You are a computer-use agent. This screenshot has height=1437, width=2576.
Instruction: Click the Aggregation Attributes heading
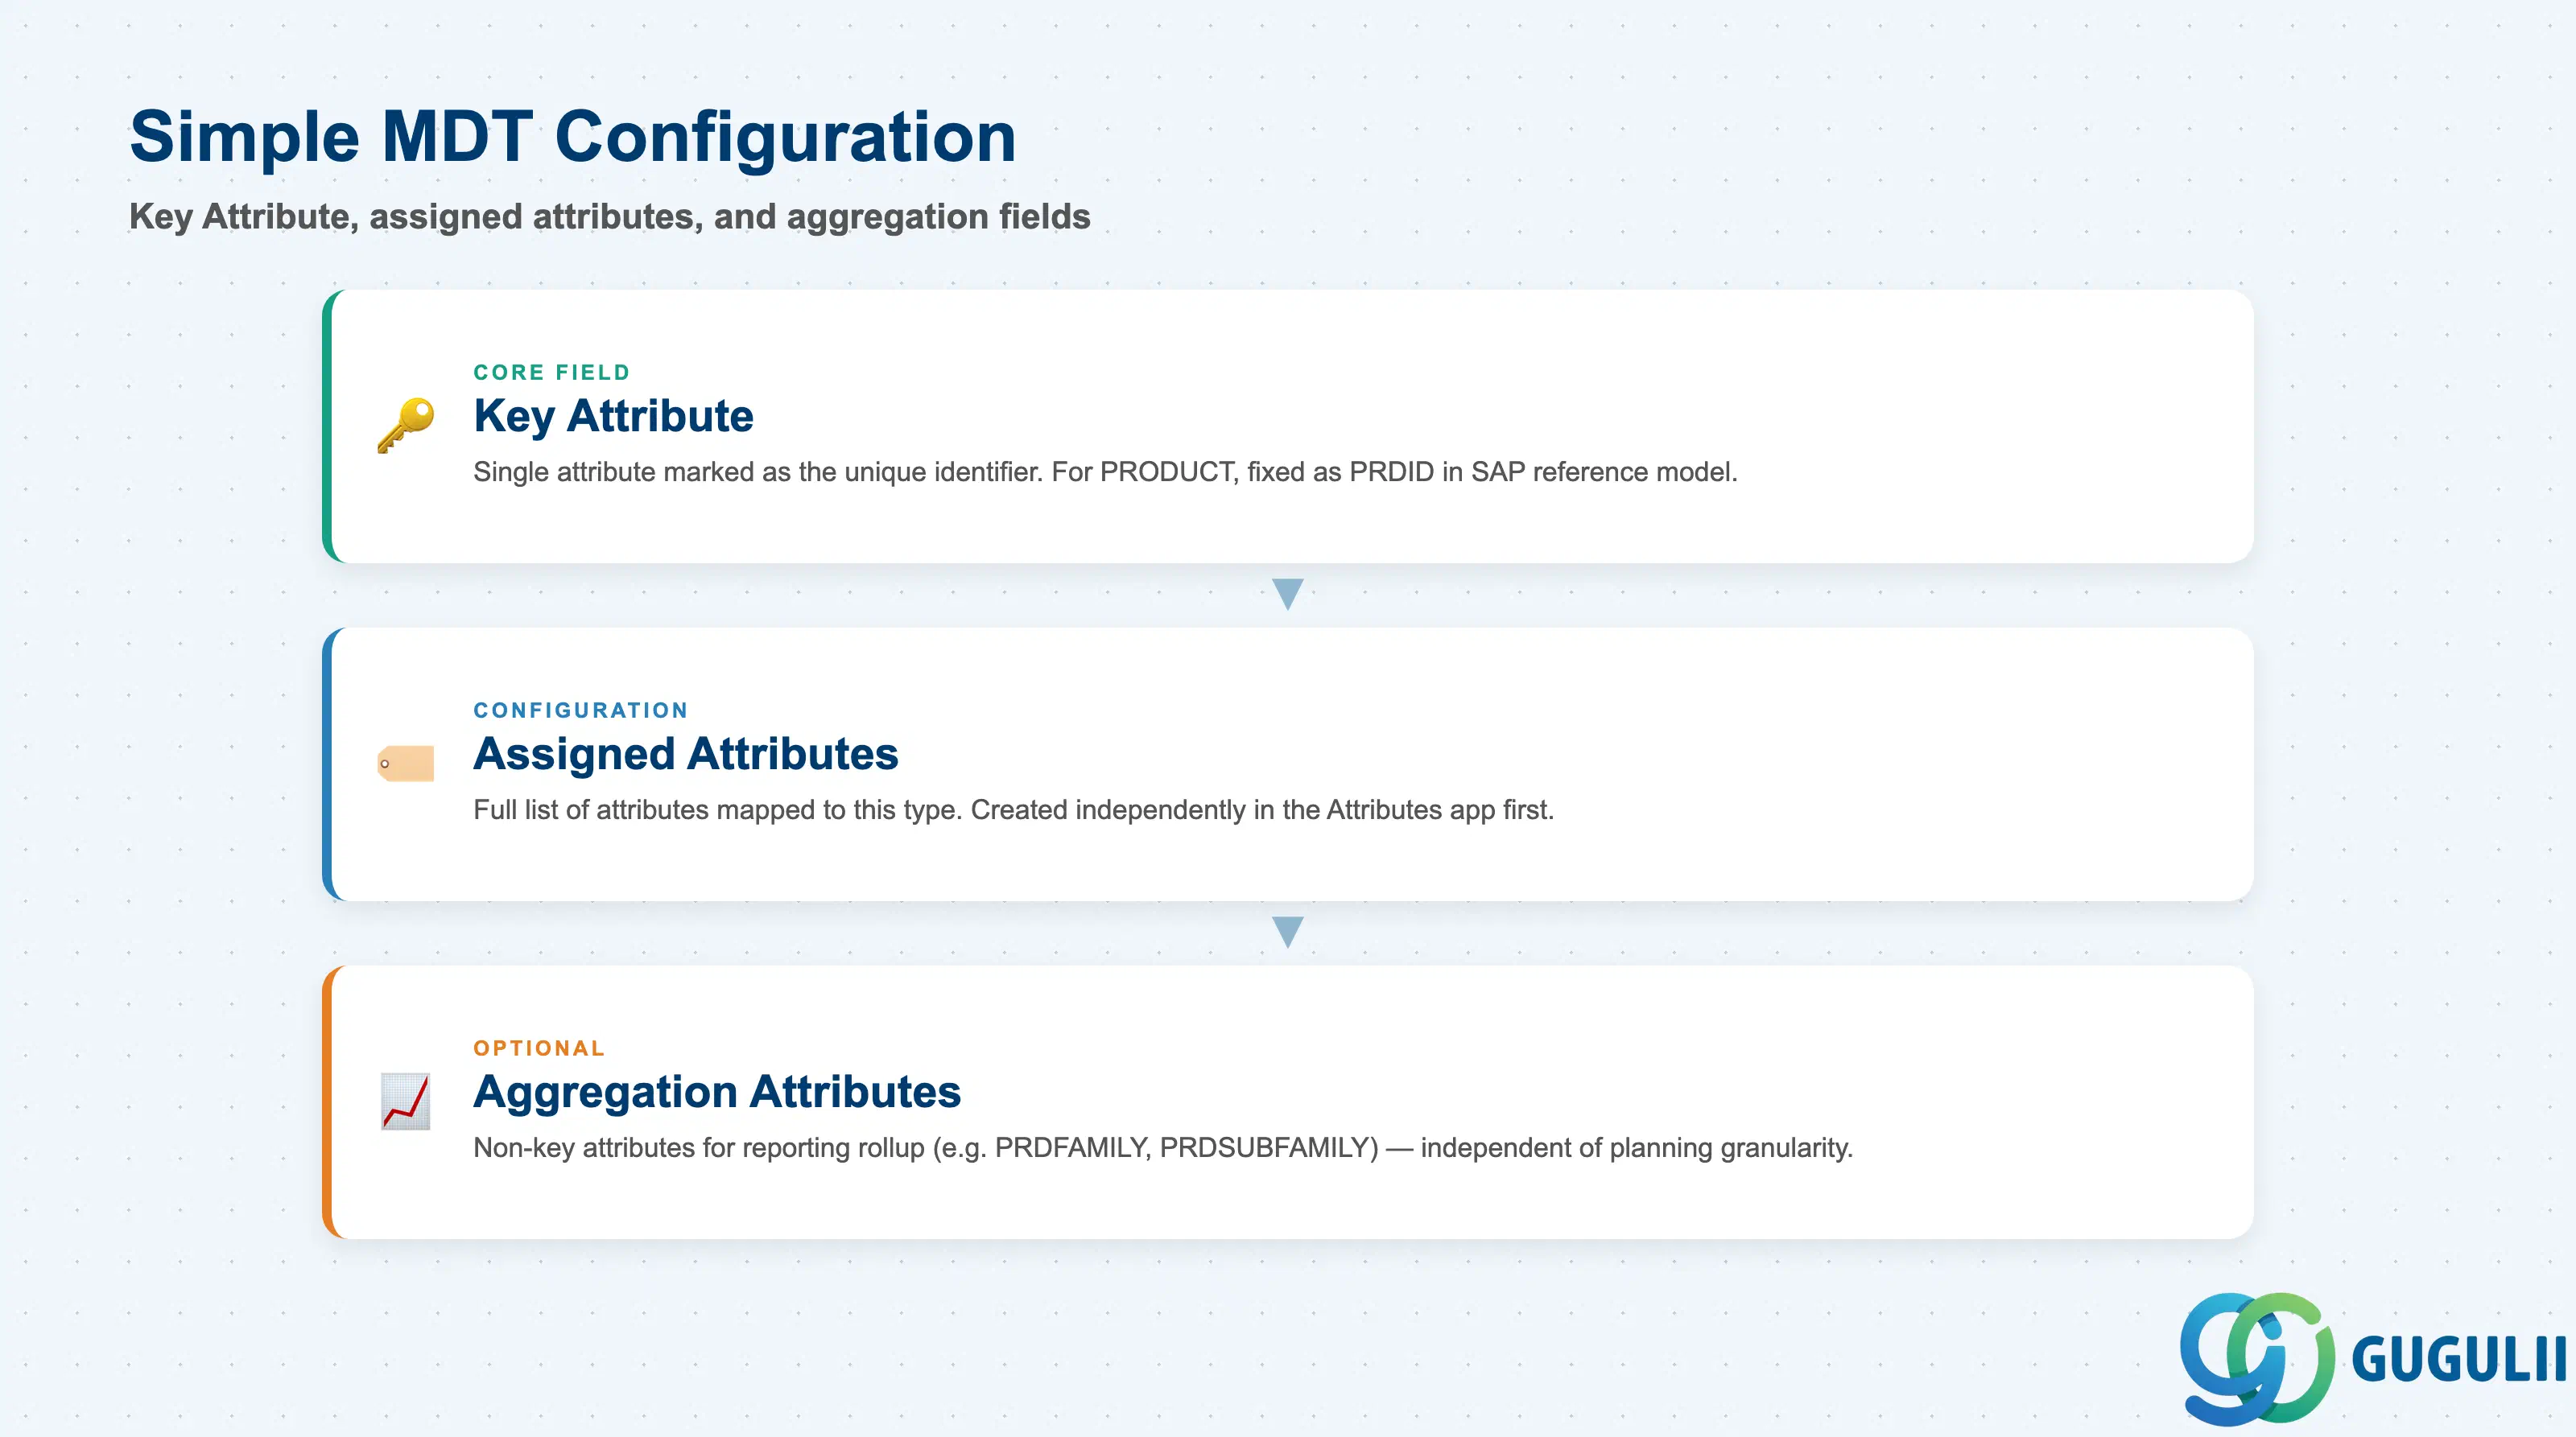pos(717,1091)
